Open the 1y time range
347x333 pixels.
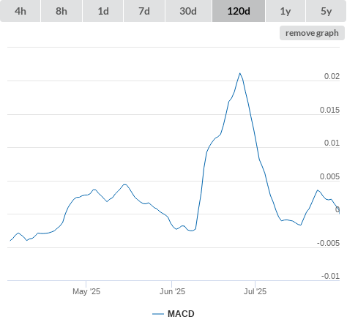point(286,11)
